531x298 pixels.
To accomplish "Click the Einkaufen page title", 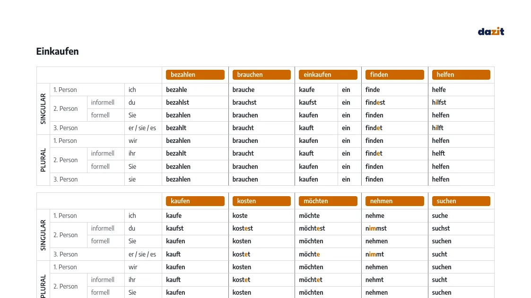I will 57,51.
